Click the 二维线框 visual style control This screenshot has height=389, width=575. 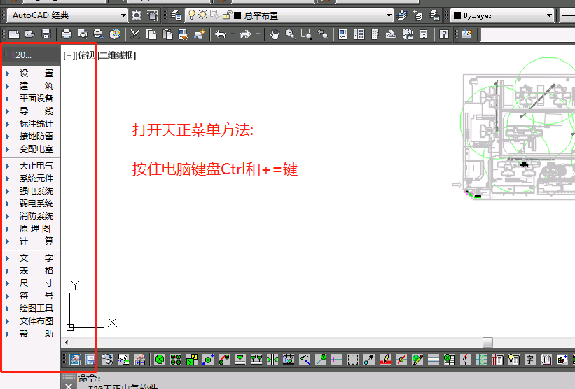117,56
